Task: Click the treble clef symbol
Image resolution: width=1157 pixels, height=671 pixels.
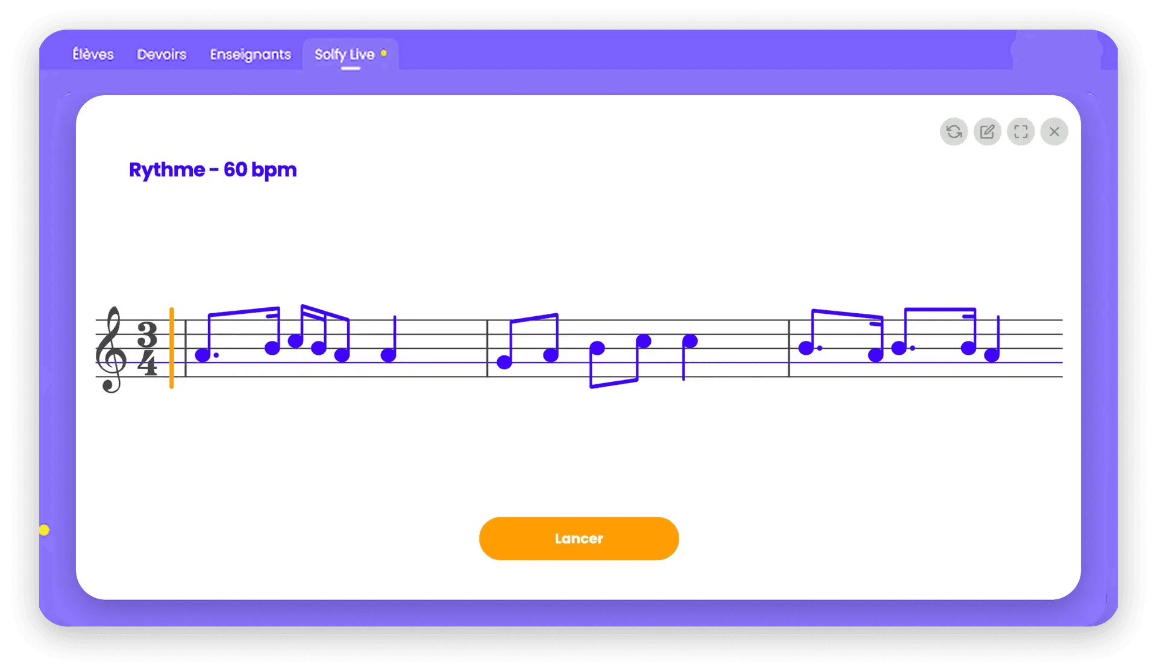Action: pos(111,349)
